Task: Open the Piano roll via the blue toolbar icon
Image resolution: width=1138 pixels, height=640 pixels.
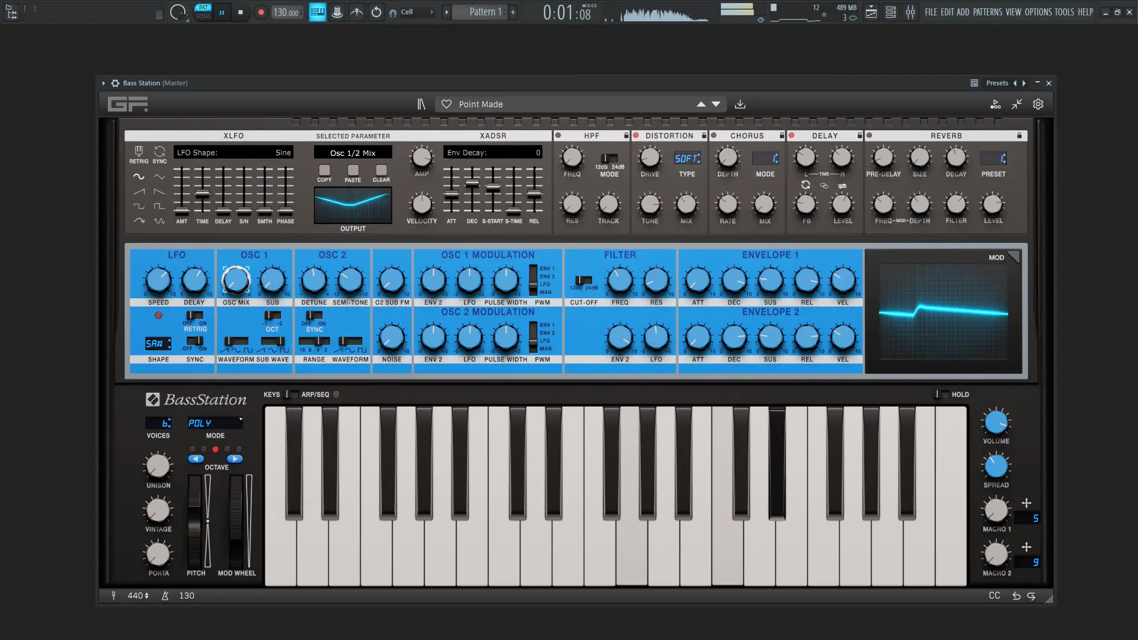Action: (318, 12)
